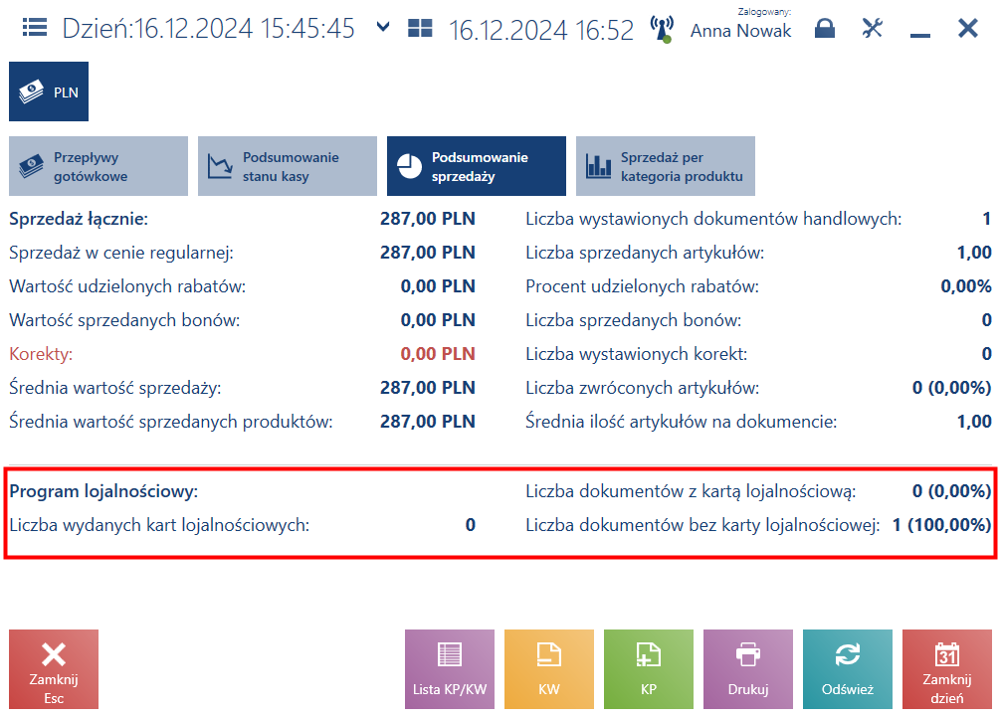This screenshot has width=1000, height=719.
Task: Click logged-in user Anna Nowak
Action: point(740,30)
